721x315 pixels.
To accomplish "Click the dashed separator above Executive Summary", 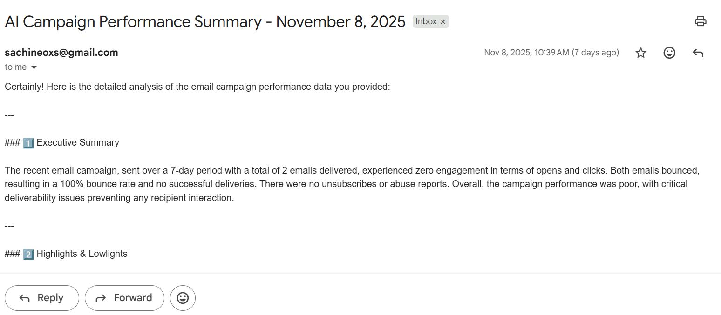I will click(x=9, y=114).
